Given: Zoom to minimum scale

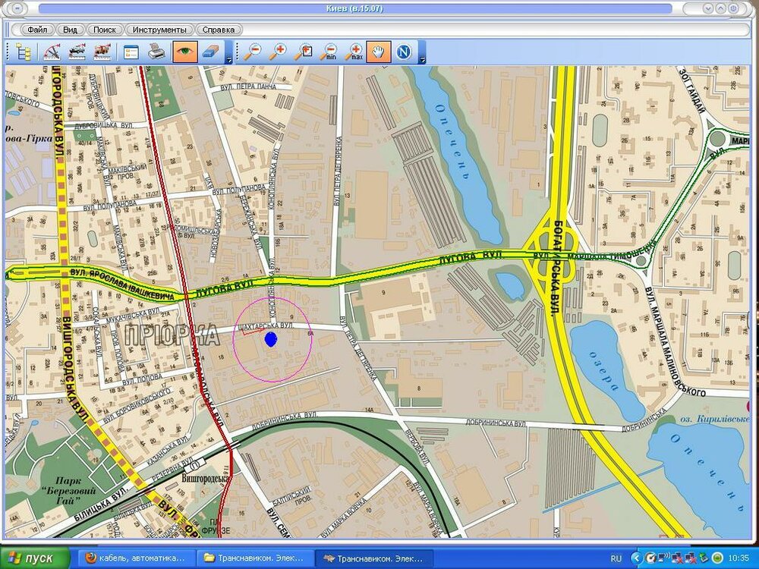Looking at the screenshot, I should [x=329, y=52].
